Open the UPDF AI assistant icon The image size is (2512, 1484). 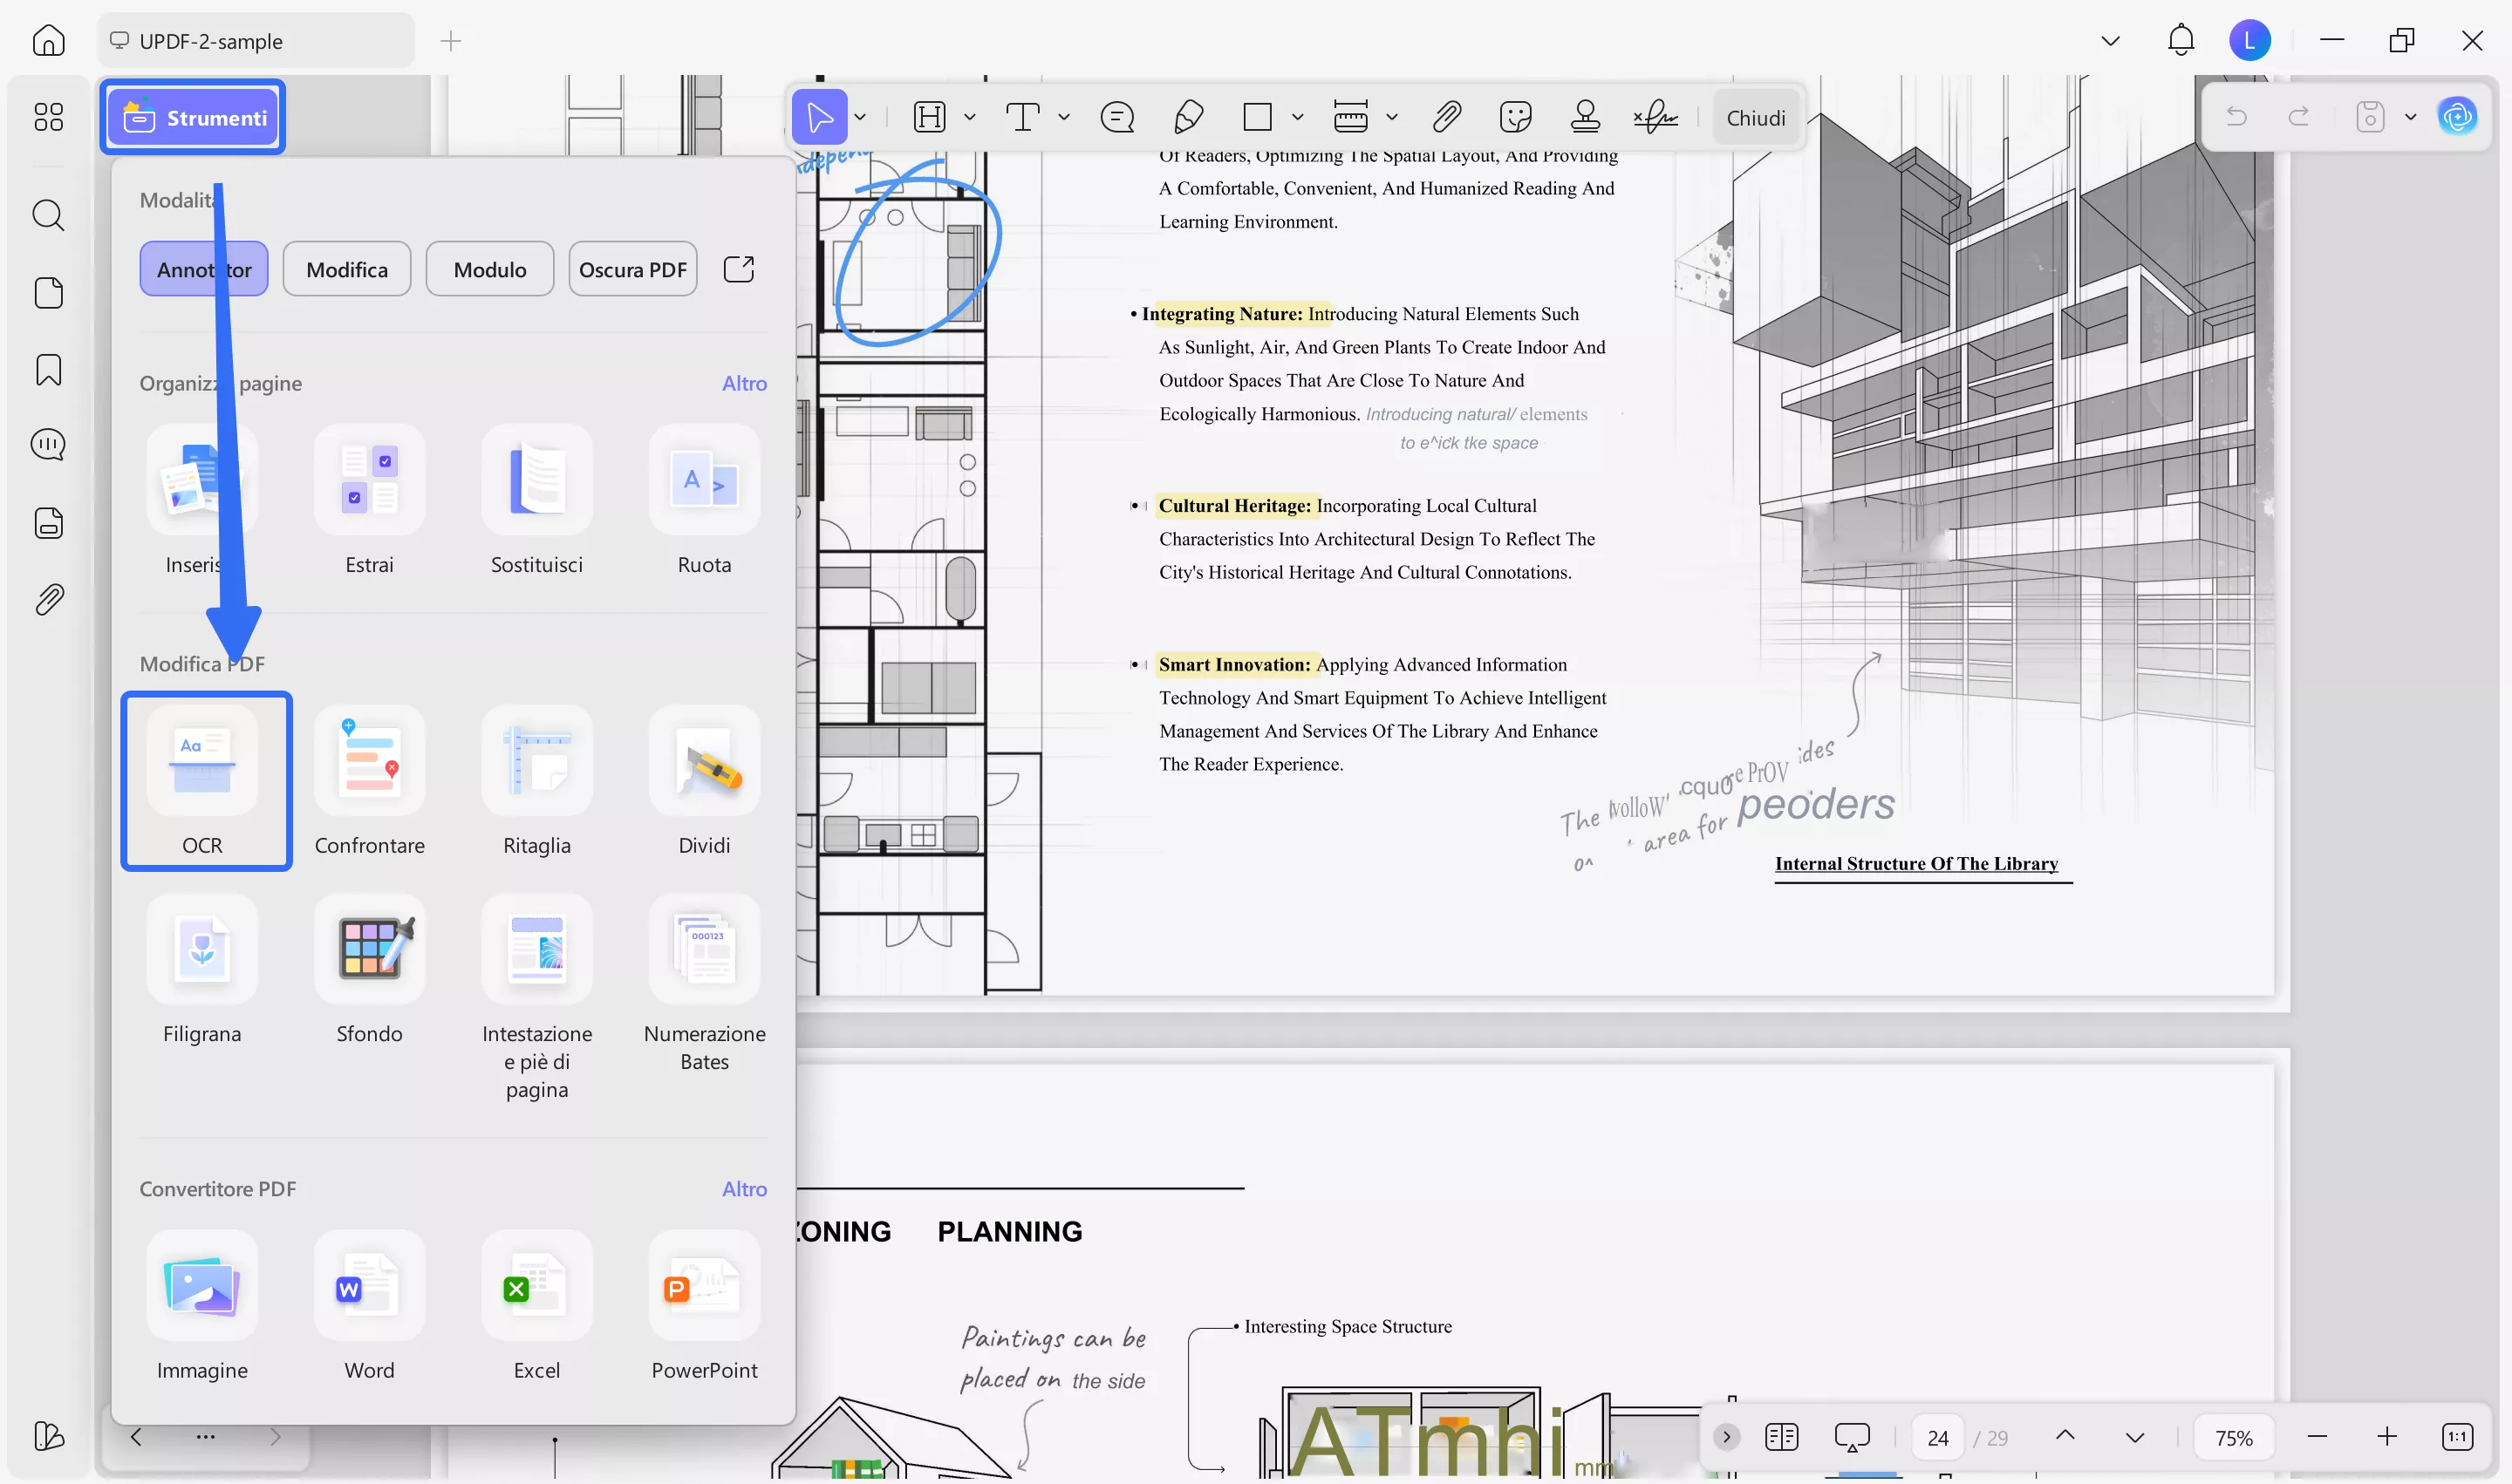[x=2457, y=117]
